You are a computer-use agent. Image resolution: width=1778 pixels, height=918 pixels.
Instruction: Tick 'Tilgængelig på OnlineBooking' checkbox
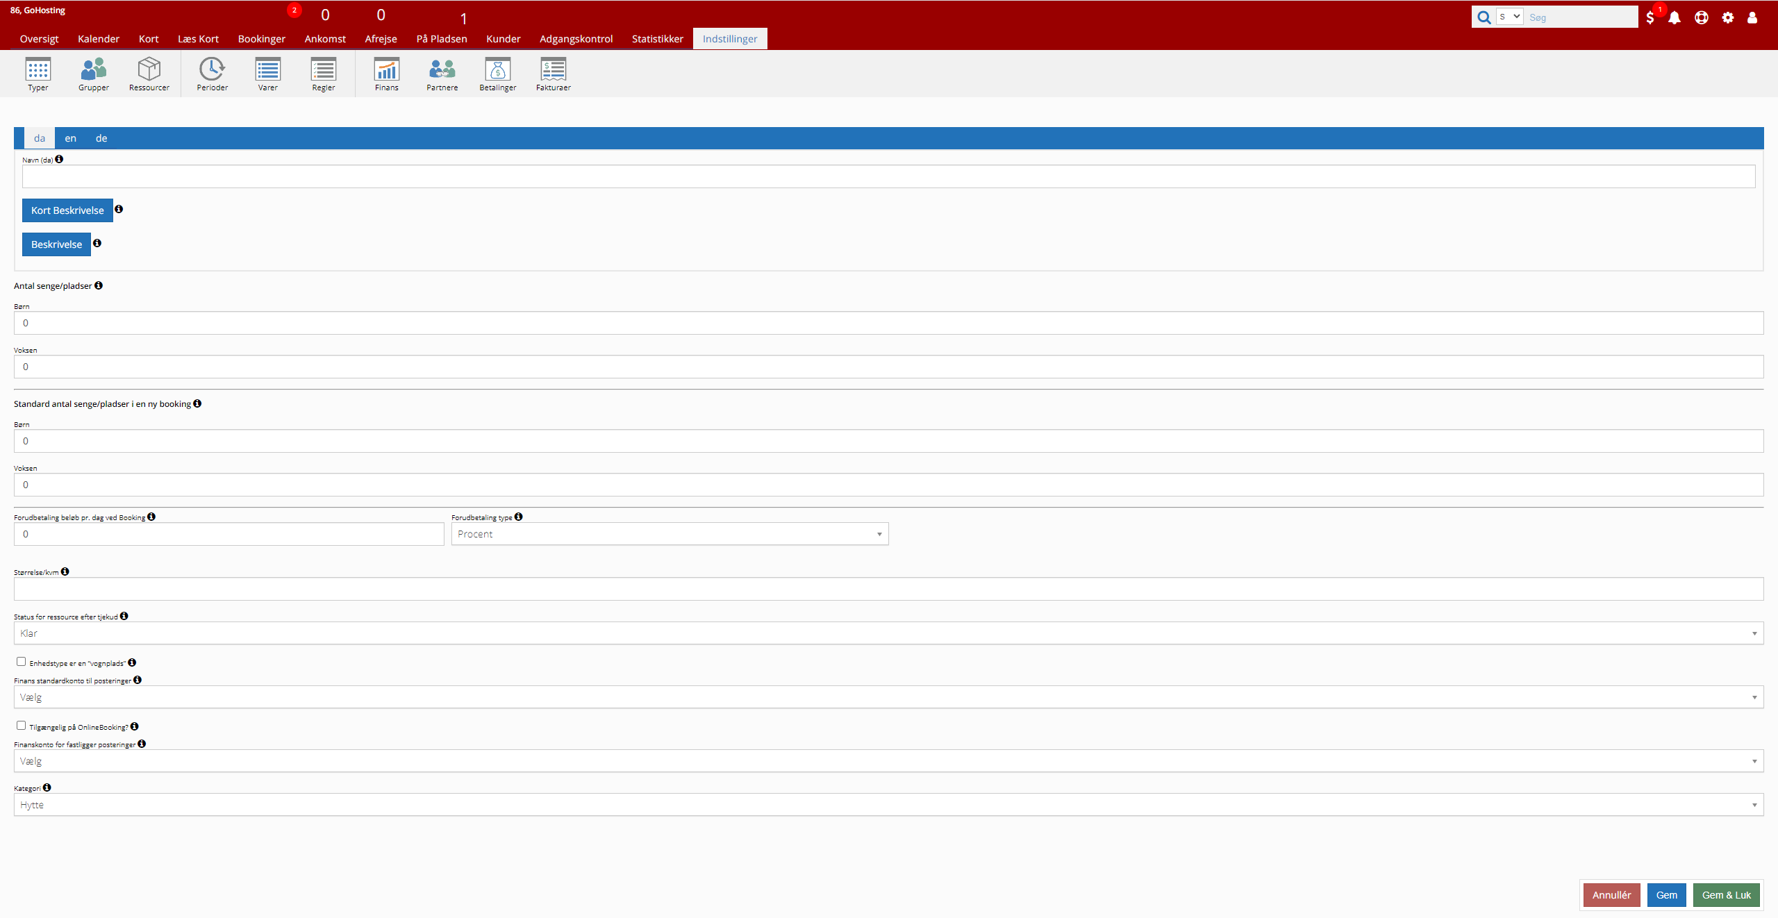pyautogui.click(x=22, y=726)
